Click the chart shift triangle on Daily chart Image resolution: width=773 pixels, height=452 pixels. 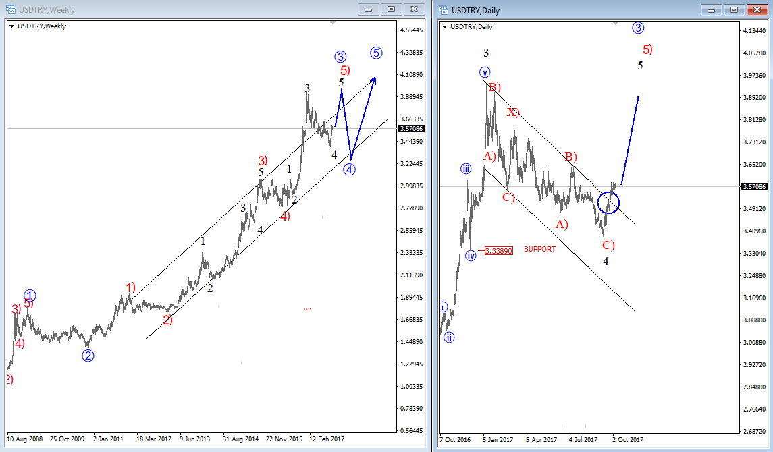tap(614, 23)
